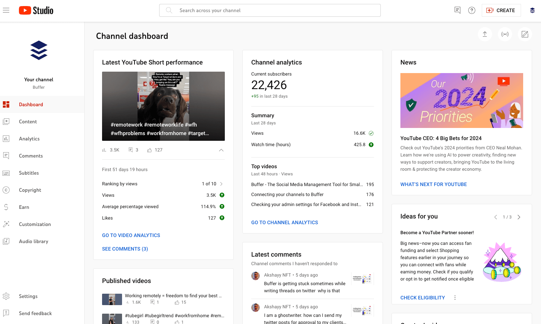Open the Copyright section
This screenshot has width=541, height=324.
click(x=30, y=190)
